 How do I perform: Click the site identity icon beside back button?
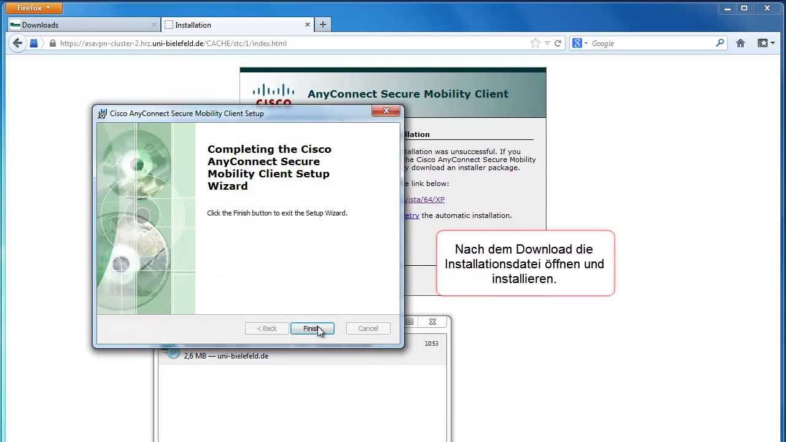(x=34, y=43)
